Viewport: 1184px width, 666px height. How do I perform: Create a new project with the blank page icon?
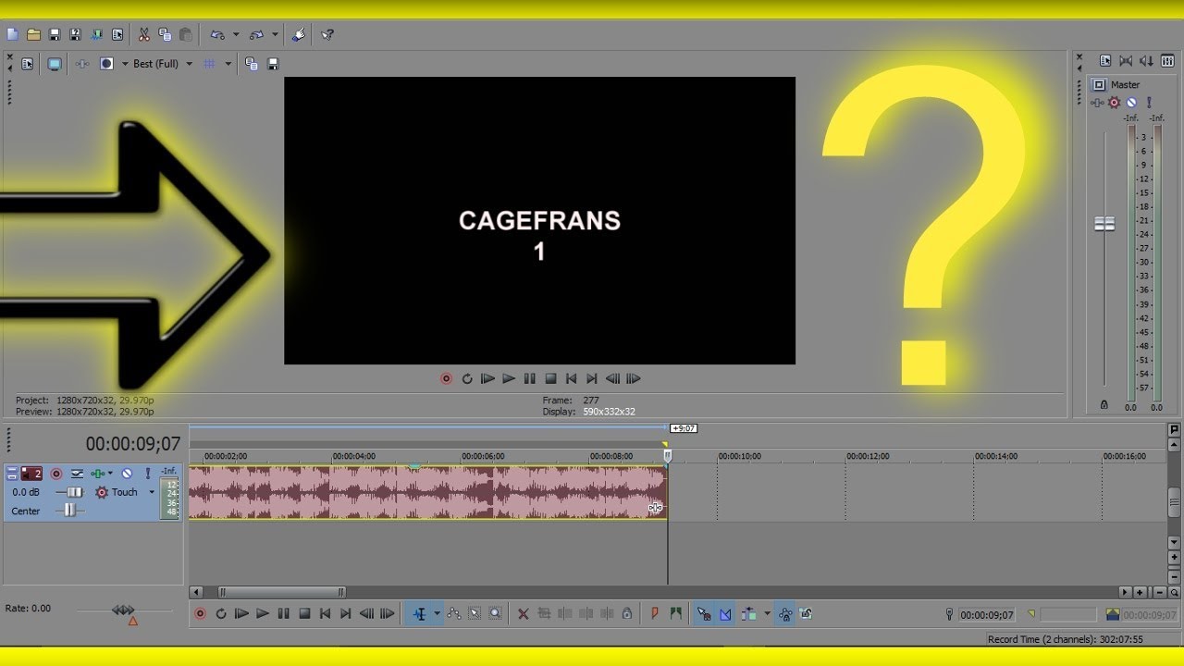pos(12,34)
